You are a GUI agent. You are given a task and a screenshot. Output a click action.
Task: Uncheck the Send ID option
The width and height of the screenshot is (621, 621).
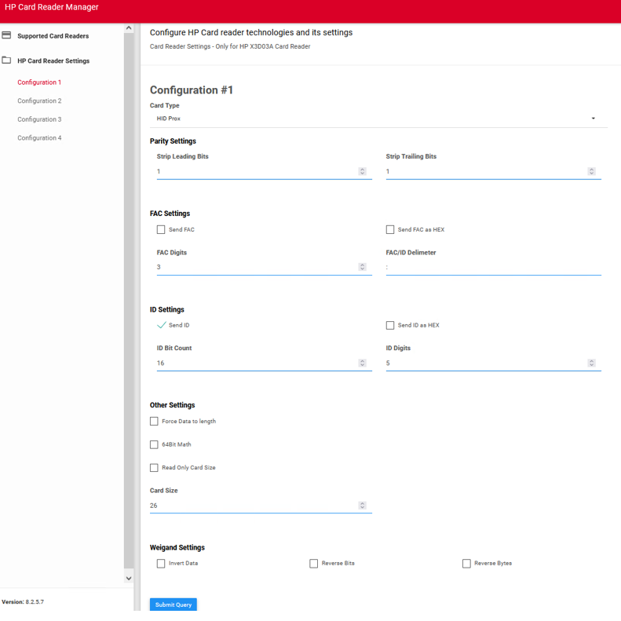click(161, 325)
